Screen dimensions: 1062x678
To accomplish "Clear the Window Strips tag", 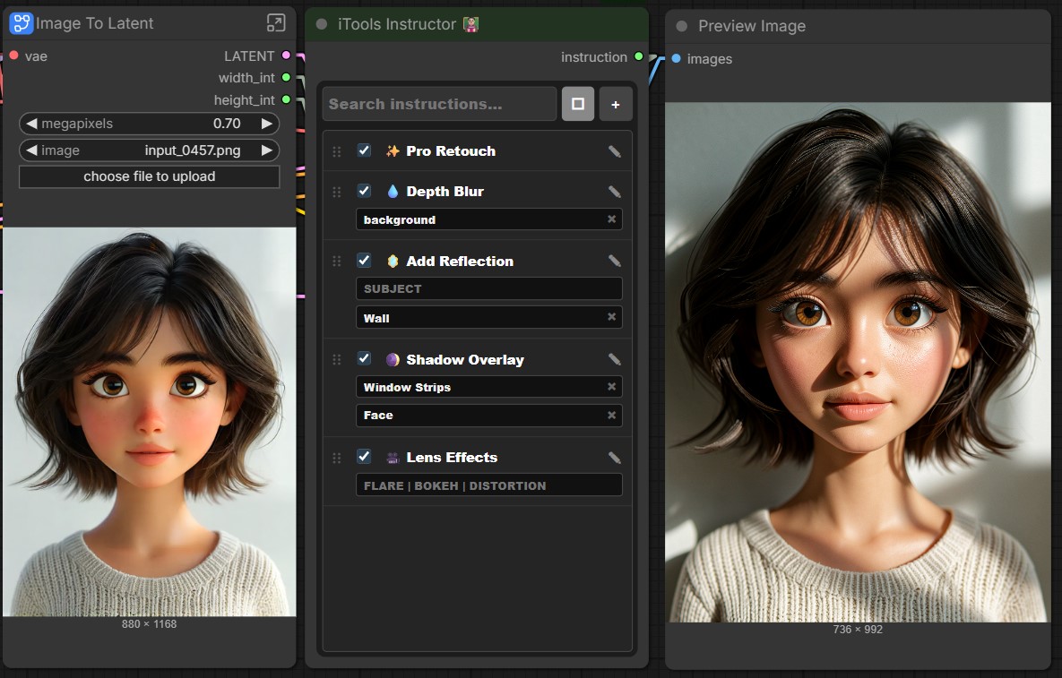I will pyautogui.click(x=611, y=386).
